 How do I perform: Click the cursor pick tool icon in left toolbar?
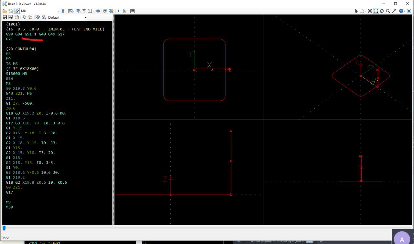pos(125,11)
